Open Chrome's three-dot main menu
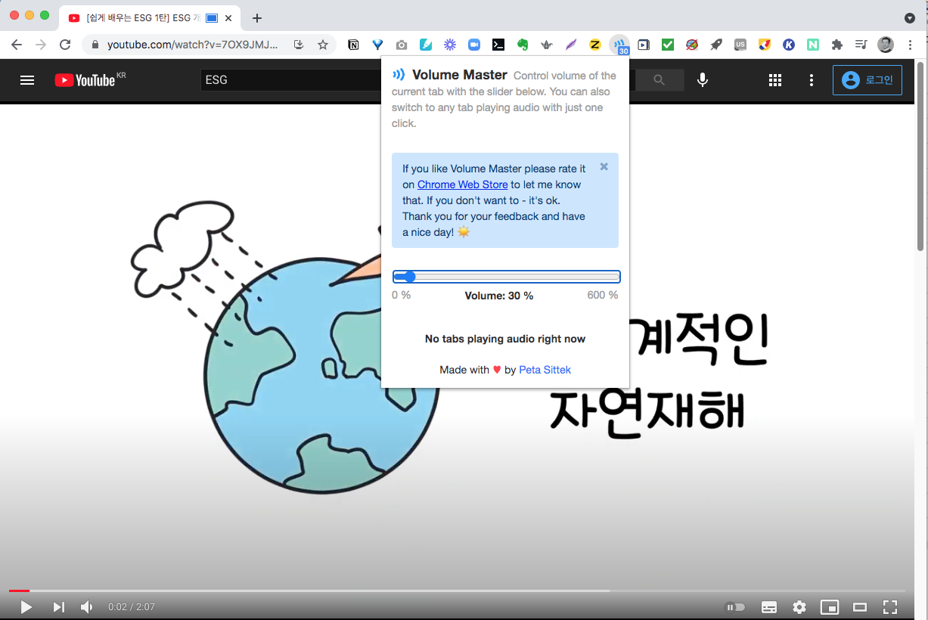The image size is (928, 620). 910,45
